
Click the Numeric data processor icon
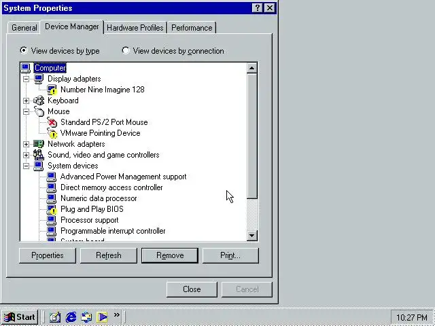coord(52,198)
